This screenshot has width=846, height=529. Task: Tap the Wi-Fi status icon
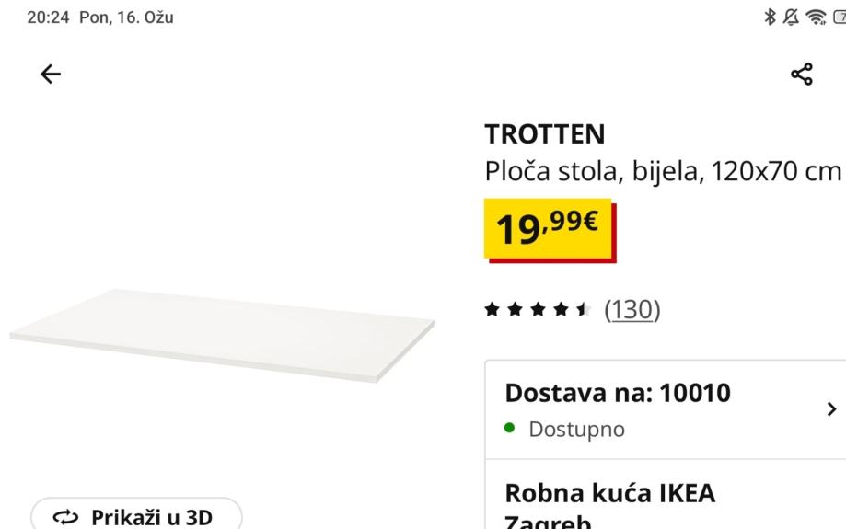[x=816, y=17]
